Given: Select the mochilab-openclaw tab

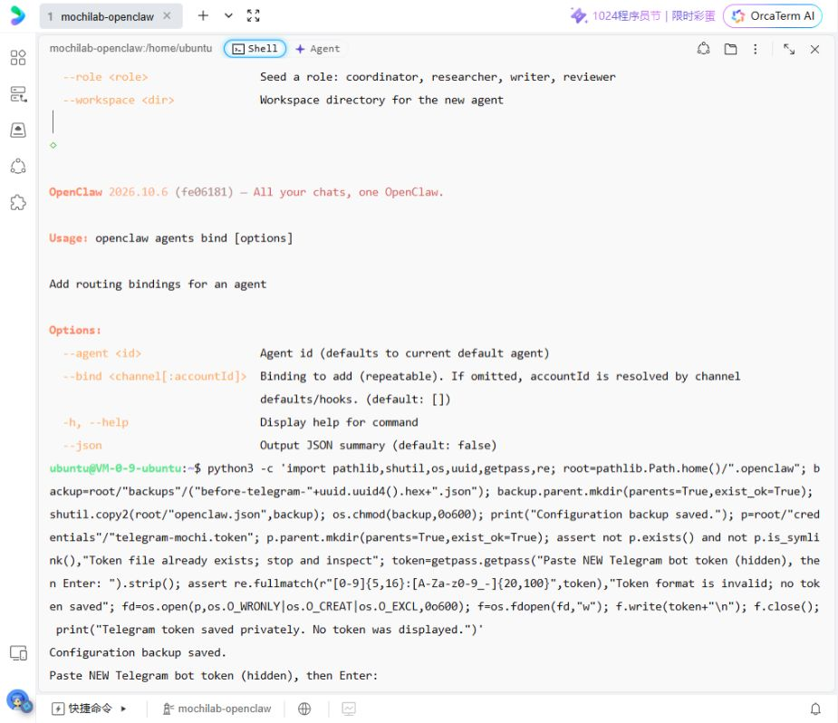Looking at the screenshot, I should tap(107, 16).
